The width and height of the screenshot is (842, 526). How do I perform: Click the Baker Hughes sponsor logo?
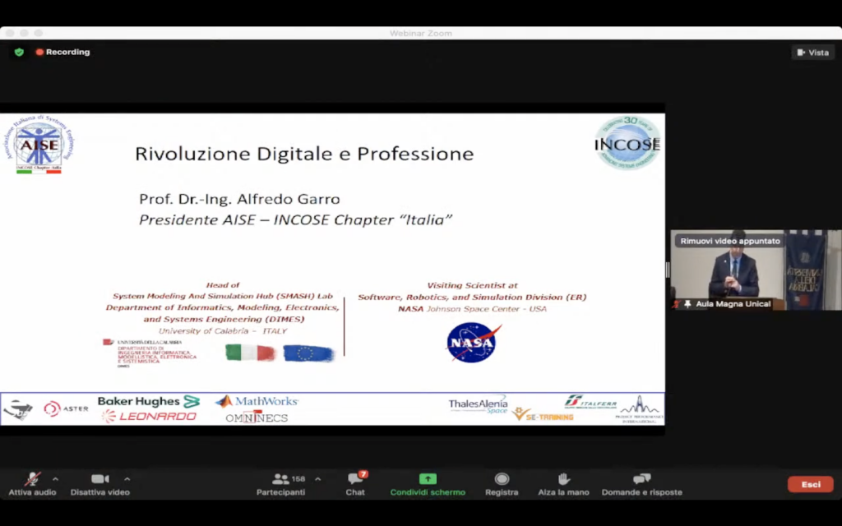click(149, 401)
